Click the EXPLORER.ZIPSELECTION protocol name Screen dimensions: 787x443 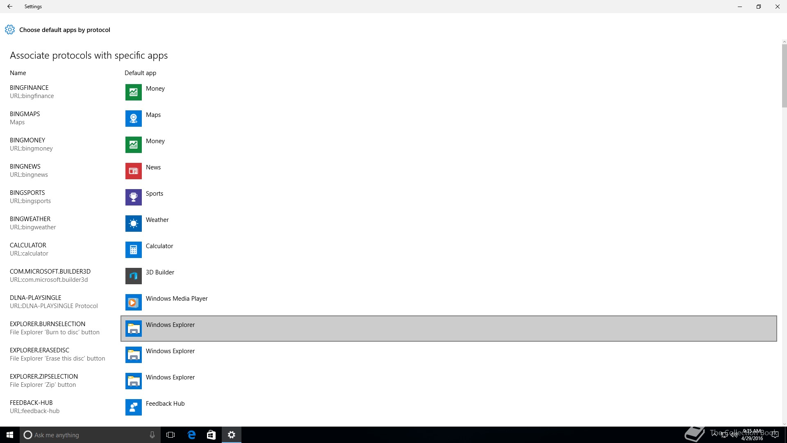tap(44, 377)
